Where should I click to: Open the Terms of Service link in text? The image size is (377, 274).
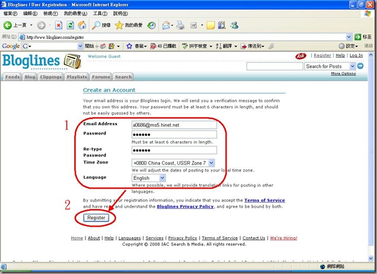click(265, 200)
